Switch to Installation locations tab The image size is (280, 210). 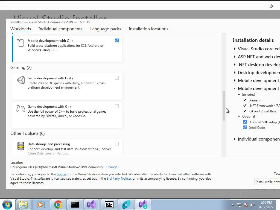coord(148,29)
